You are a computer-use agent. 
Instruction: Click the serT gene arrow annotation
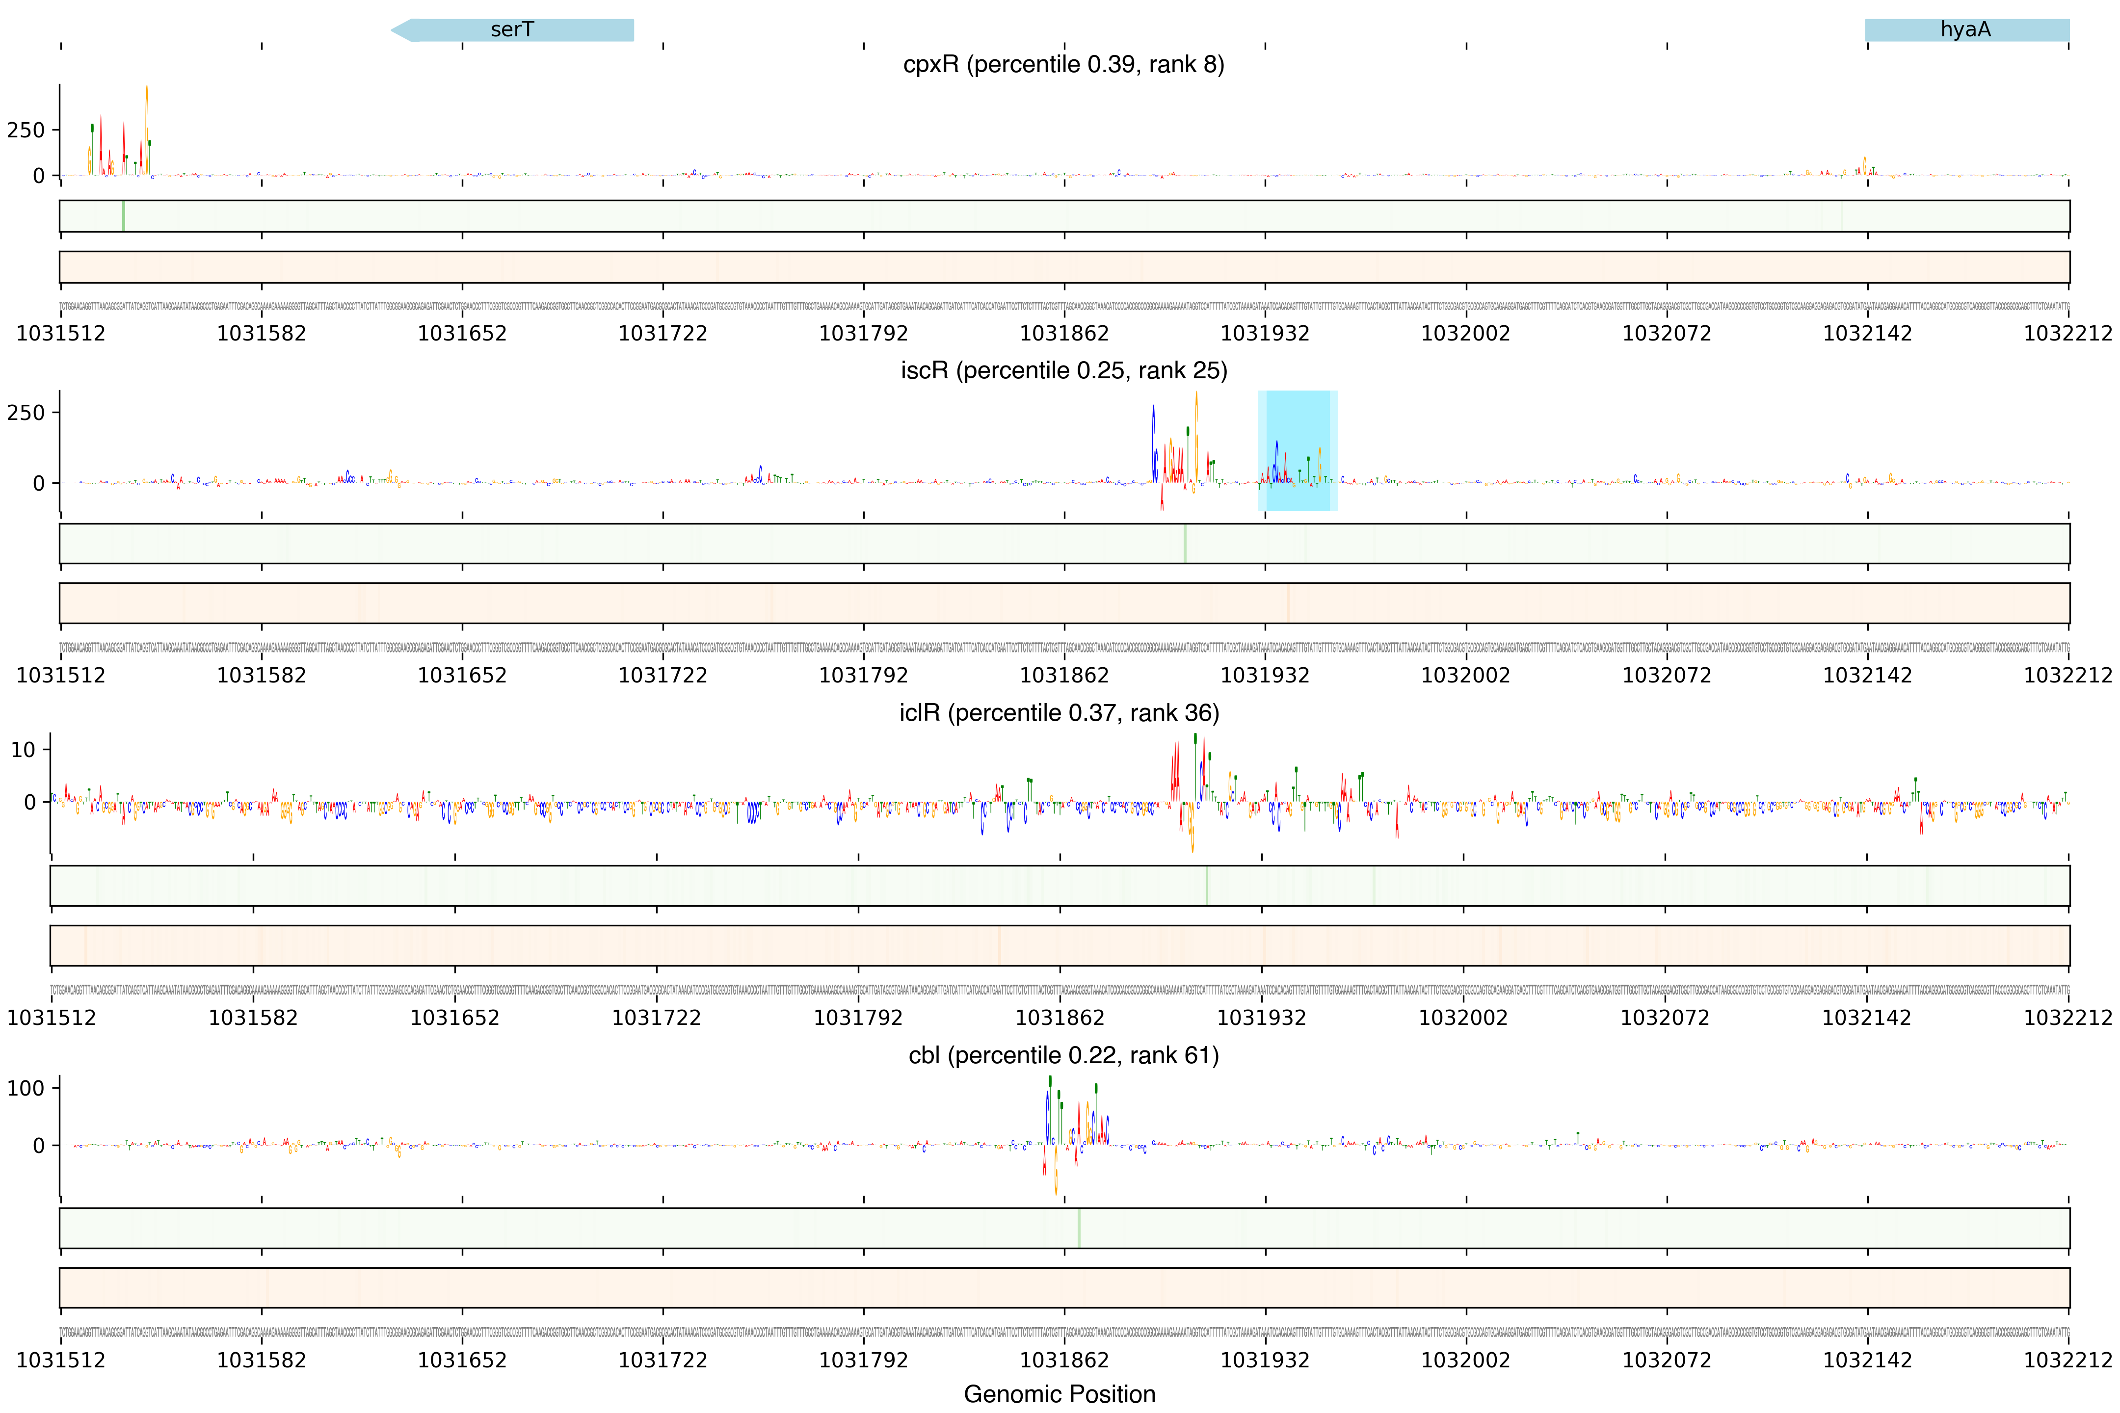tap(512, 30)
